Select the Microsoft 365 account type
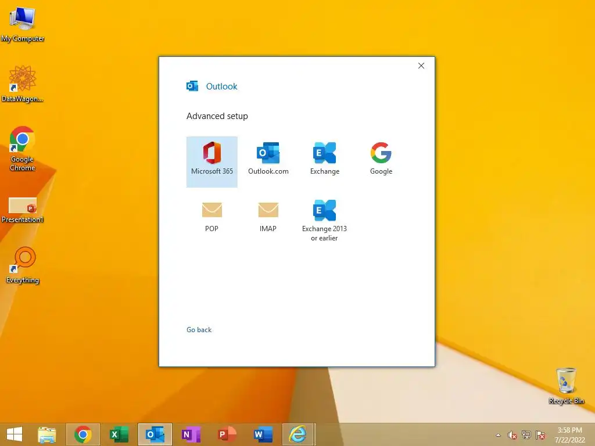 [212, 162]
